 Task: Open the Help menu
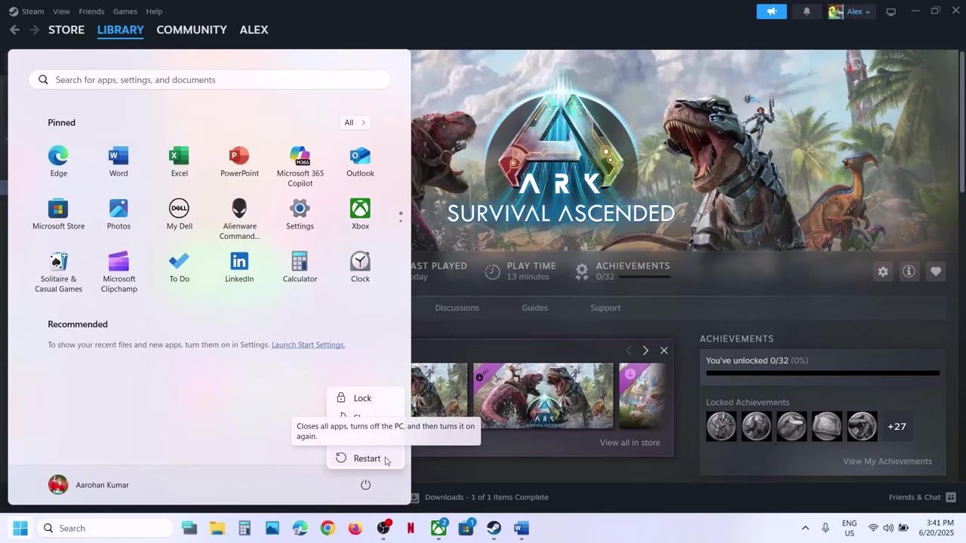click(154, 11)
